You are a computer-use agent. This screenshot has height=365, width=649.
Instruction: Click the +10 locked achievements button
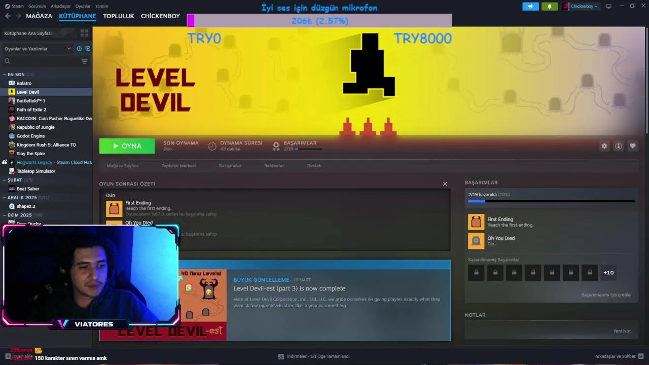(x=608, y=273)
